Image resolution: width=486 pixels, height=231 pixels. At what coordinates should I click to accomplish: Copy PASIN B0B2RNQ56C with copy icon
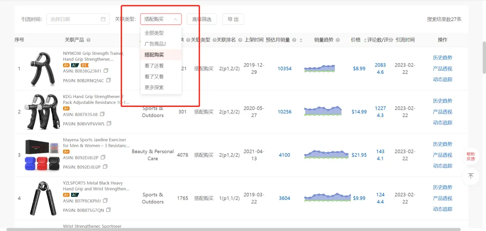pyautogui.click(x=108, y=80)
